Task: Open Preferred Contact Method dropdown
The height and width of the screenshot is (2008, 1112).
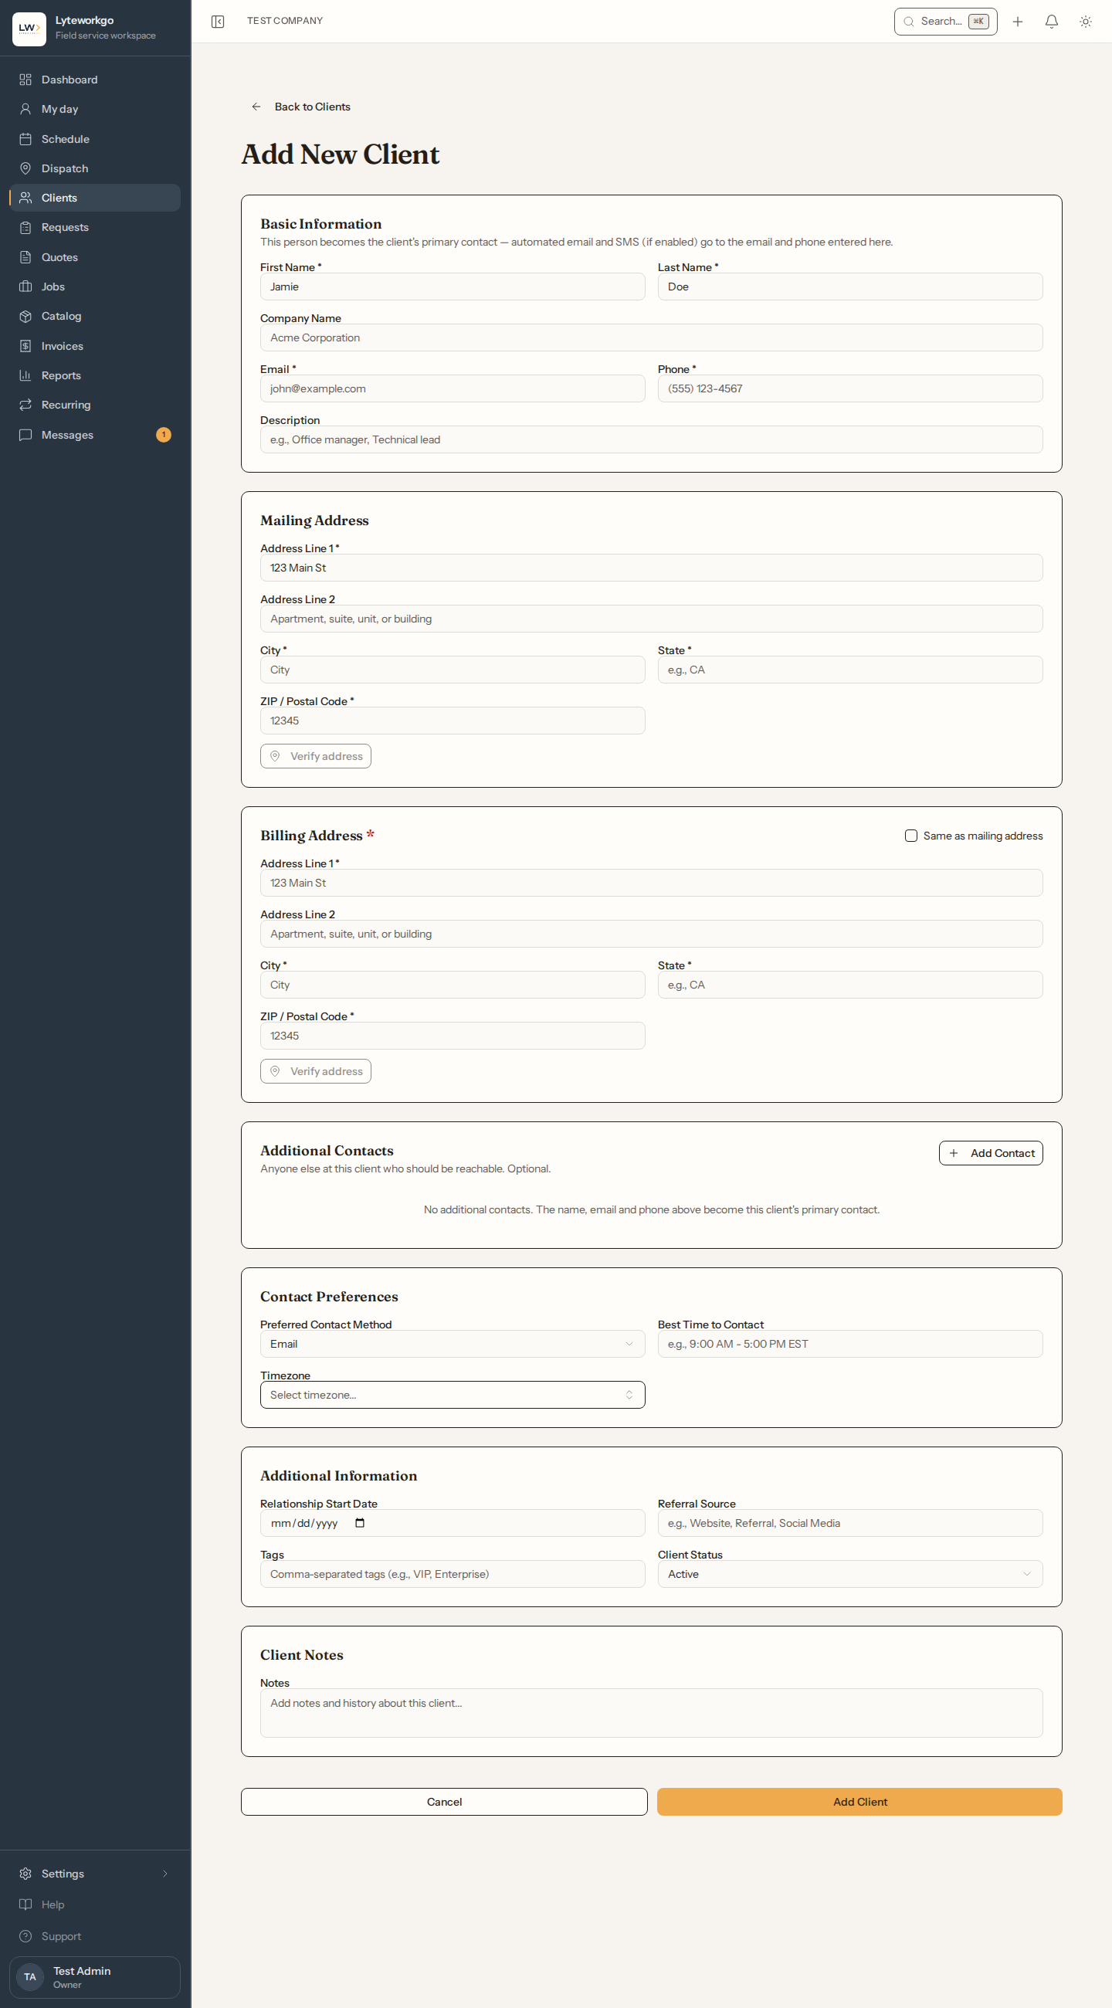Action: tap(452, 1343)
